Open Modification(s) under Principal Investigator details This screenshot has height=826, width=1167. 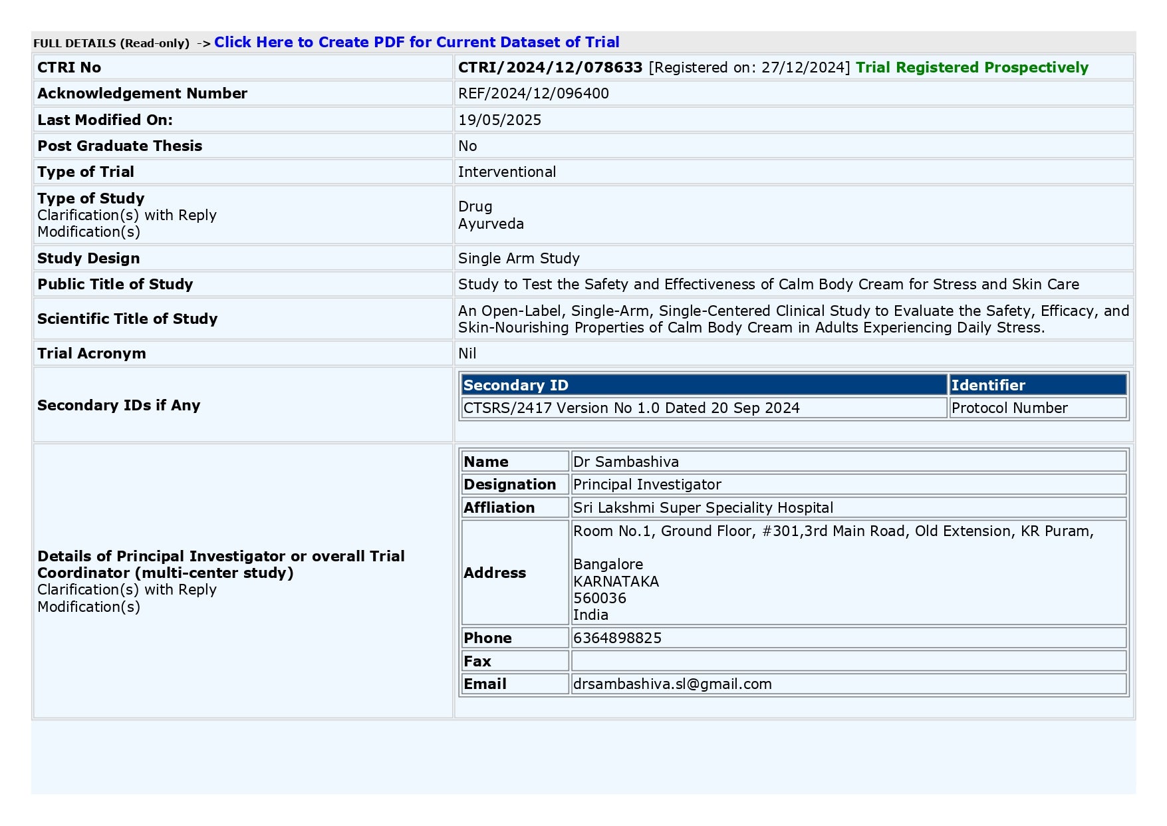point(88,607)
